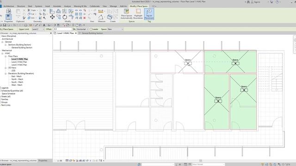
Task: Select the Align tool in the Modify panel
Action: [x=52, y=11]
